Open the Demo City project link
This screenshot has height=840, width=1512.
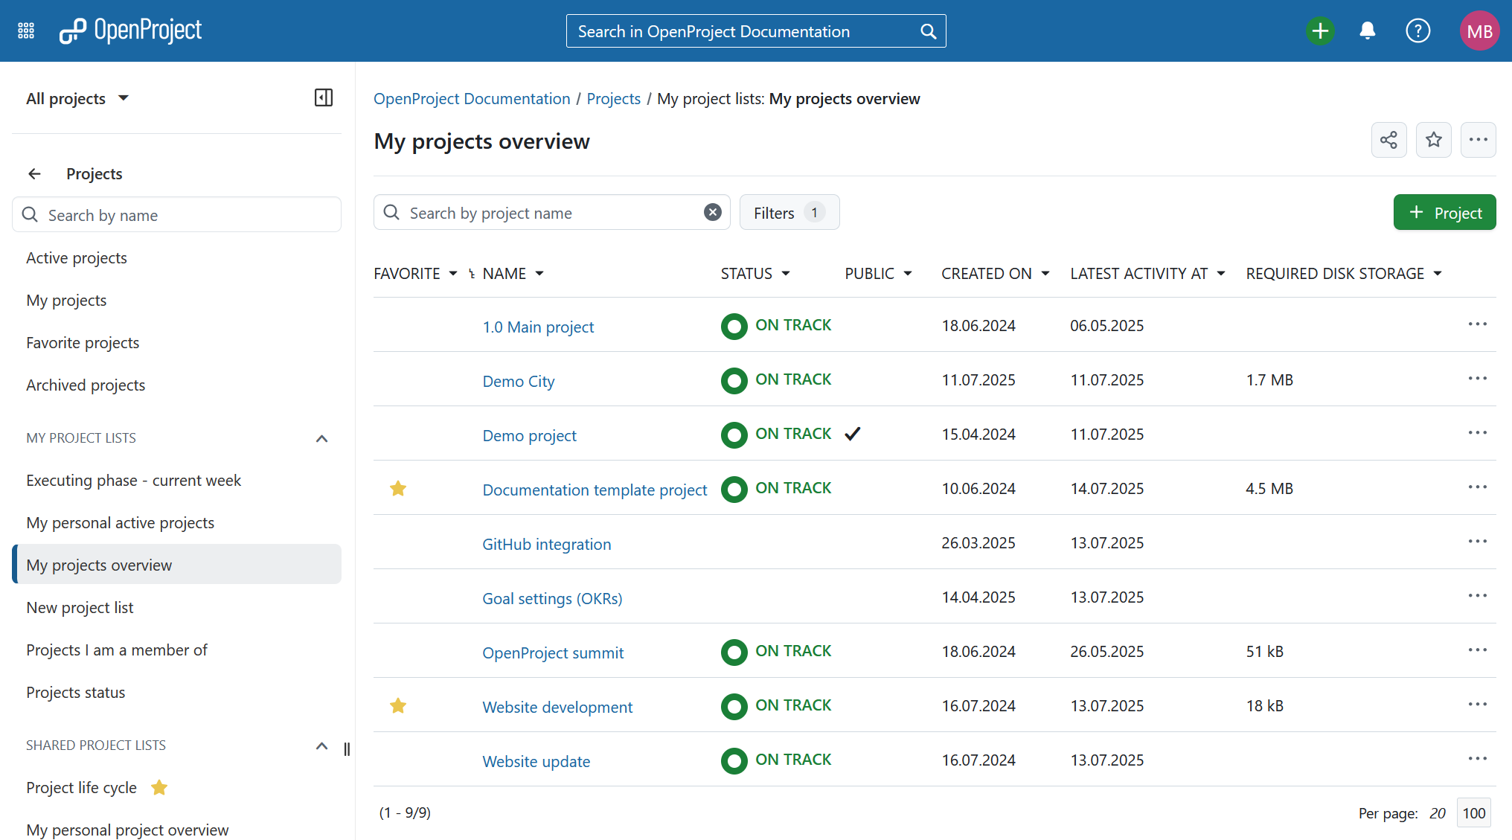pos(519,382)
